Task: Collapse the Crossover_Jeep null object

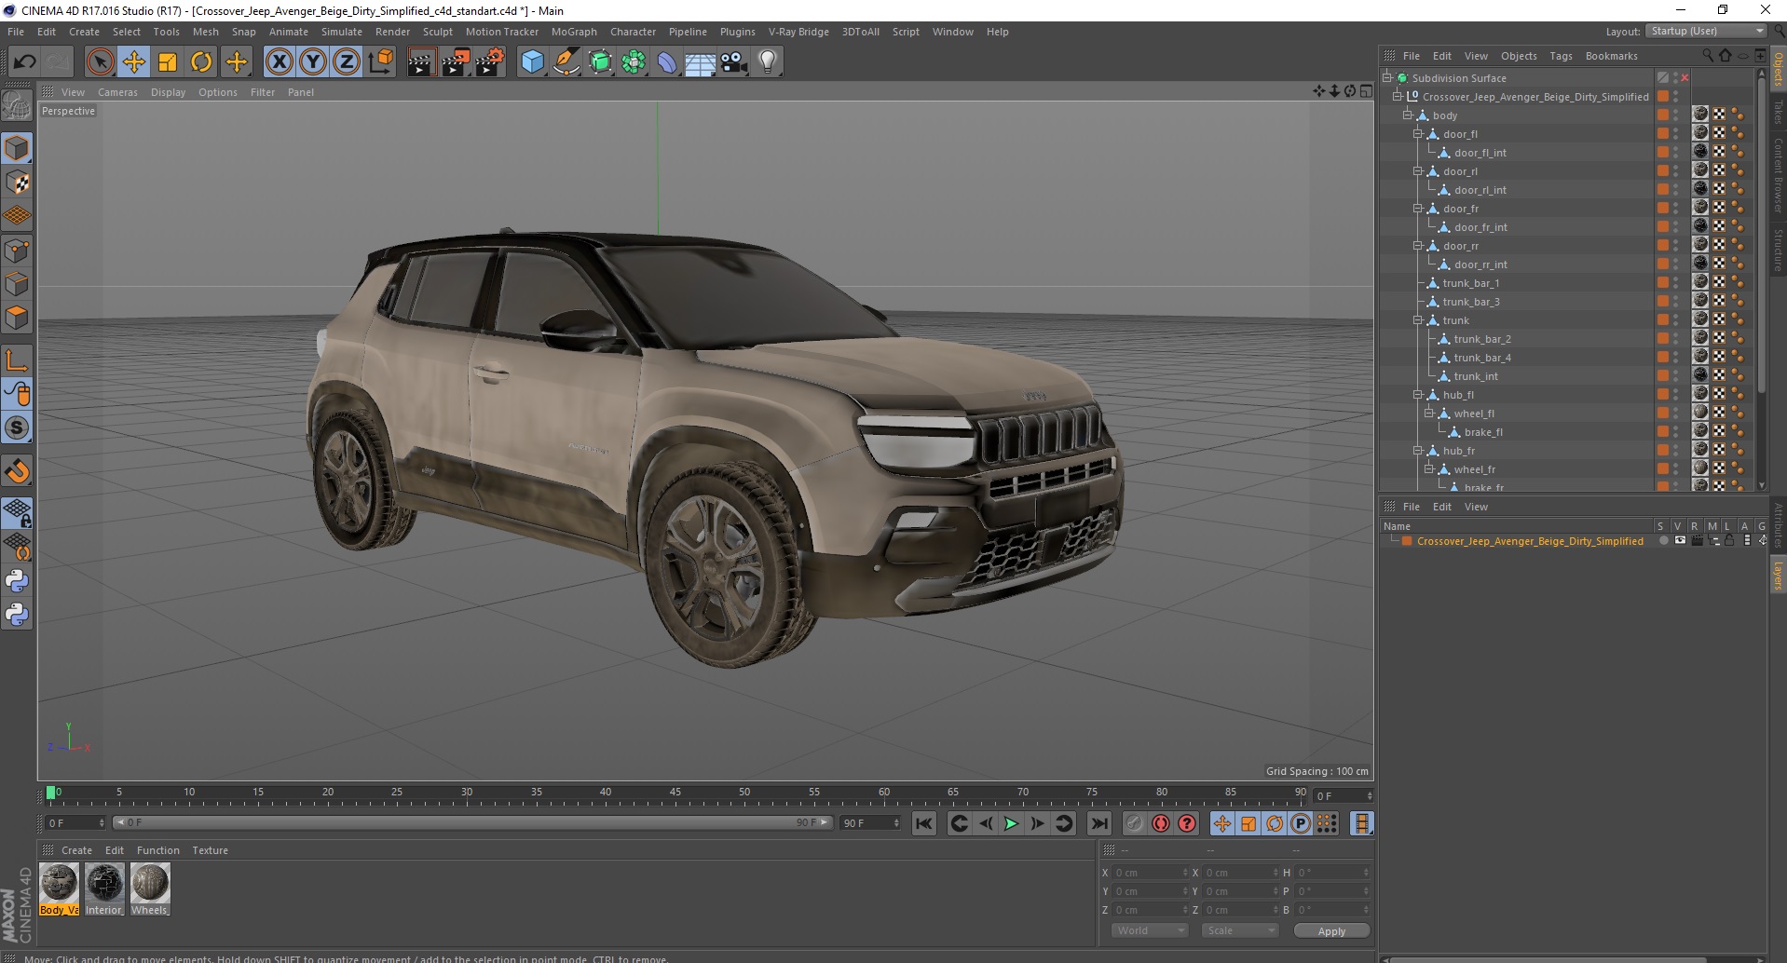Action: (1398, 97)
